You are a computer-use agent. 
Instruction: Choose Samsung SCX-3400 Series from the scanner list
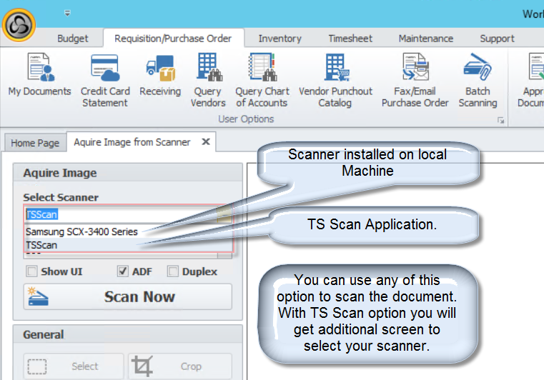tap(81, 231)
